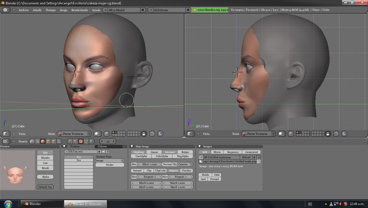Open the Radiosity buttons icon

click(86, 141)
